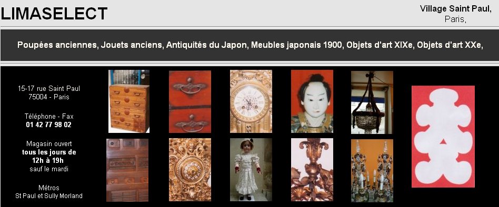This screenshot has width=499, height=207.
Task: Open the wooden chest of drawers photo
Action: (x=129, y=101)
